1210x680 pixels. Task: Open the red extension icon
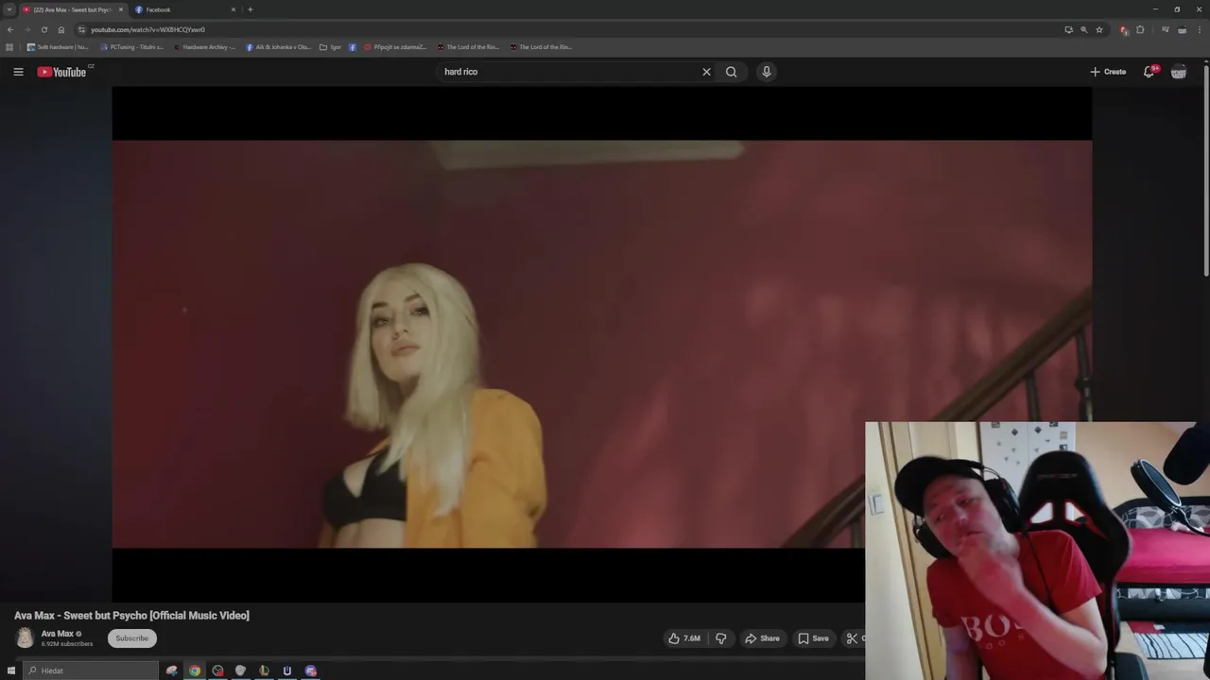pos(1124,29)
